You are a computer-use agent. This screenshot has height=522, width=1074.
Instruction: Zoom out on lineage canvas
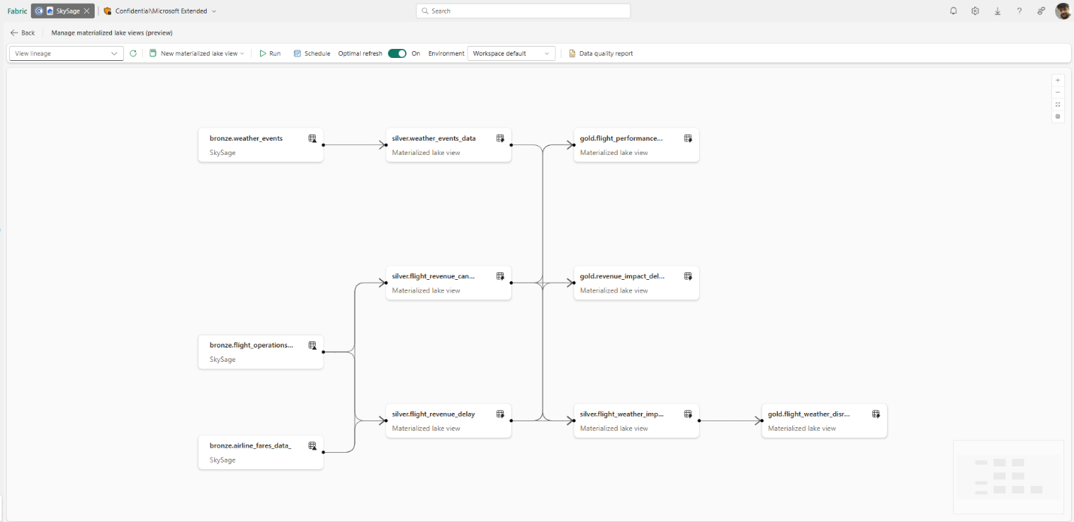(1057, 92)
